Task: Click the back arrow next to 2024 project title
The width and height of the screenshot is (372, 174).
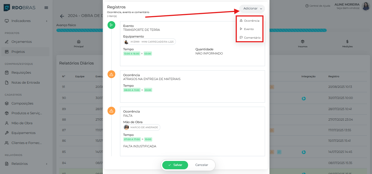Action: 62,16
